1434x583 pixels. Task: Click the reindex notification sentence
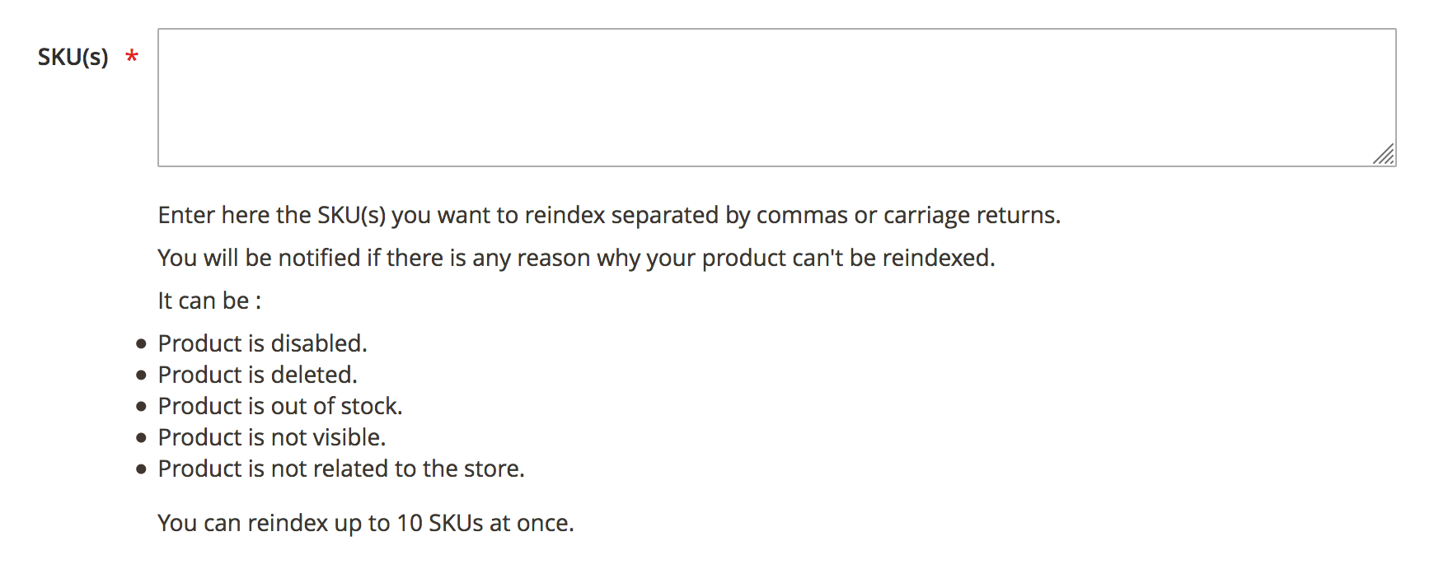[576, 258]
